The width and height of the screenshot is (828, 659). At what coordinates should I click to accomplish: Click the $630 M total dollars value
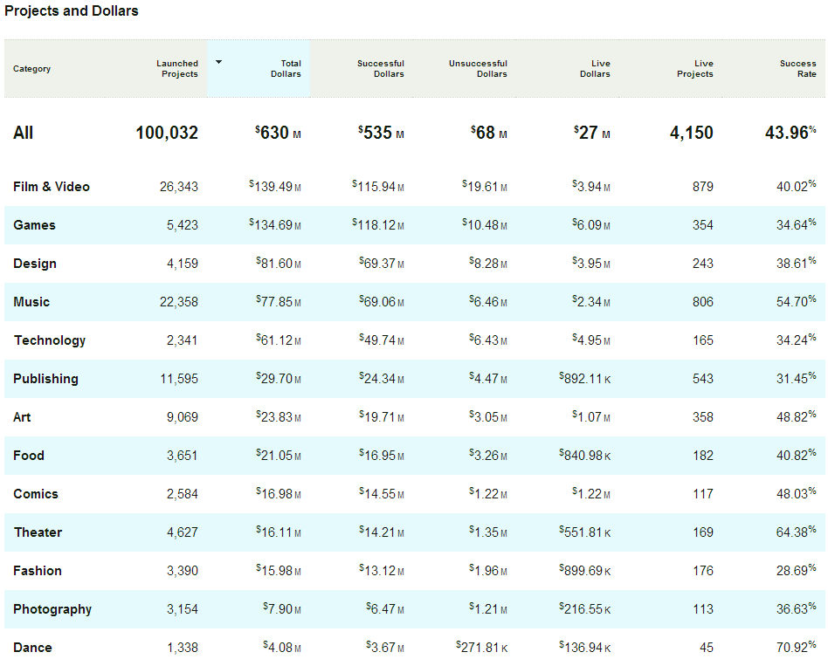click(278, 133)
